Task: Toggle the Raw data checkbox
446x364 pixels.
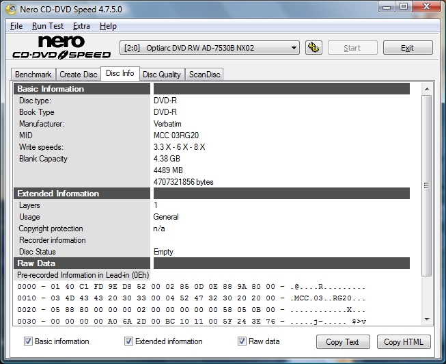Action: pyautogui.click(x=242, y=341)
